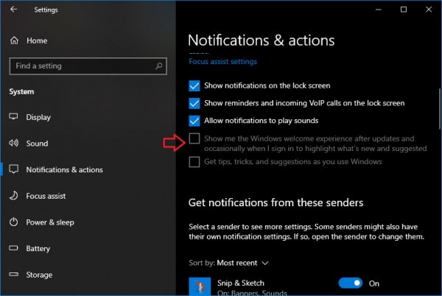Uncheck Show notifications on the lock screen
This screenshot has width=442, height=296.
click(194, 85)
